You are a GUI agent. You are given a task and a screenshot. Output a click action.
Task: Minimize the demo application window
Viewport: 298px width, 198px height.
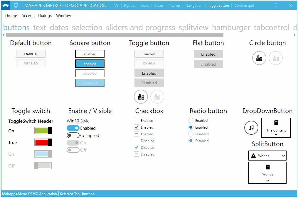tap(263, 5)
